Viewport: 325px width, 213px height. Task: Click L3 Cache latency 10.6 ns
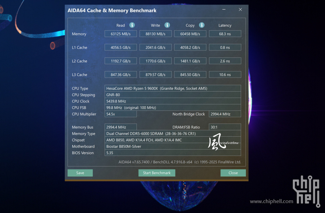coord(225,74)
